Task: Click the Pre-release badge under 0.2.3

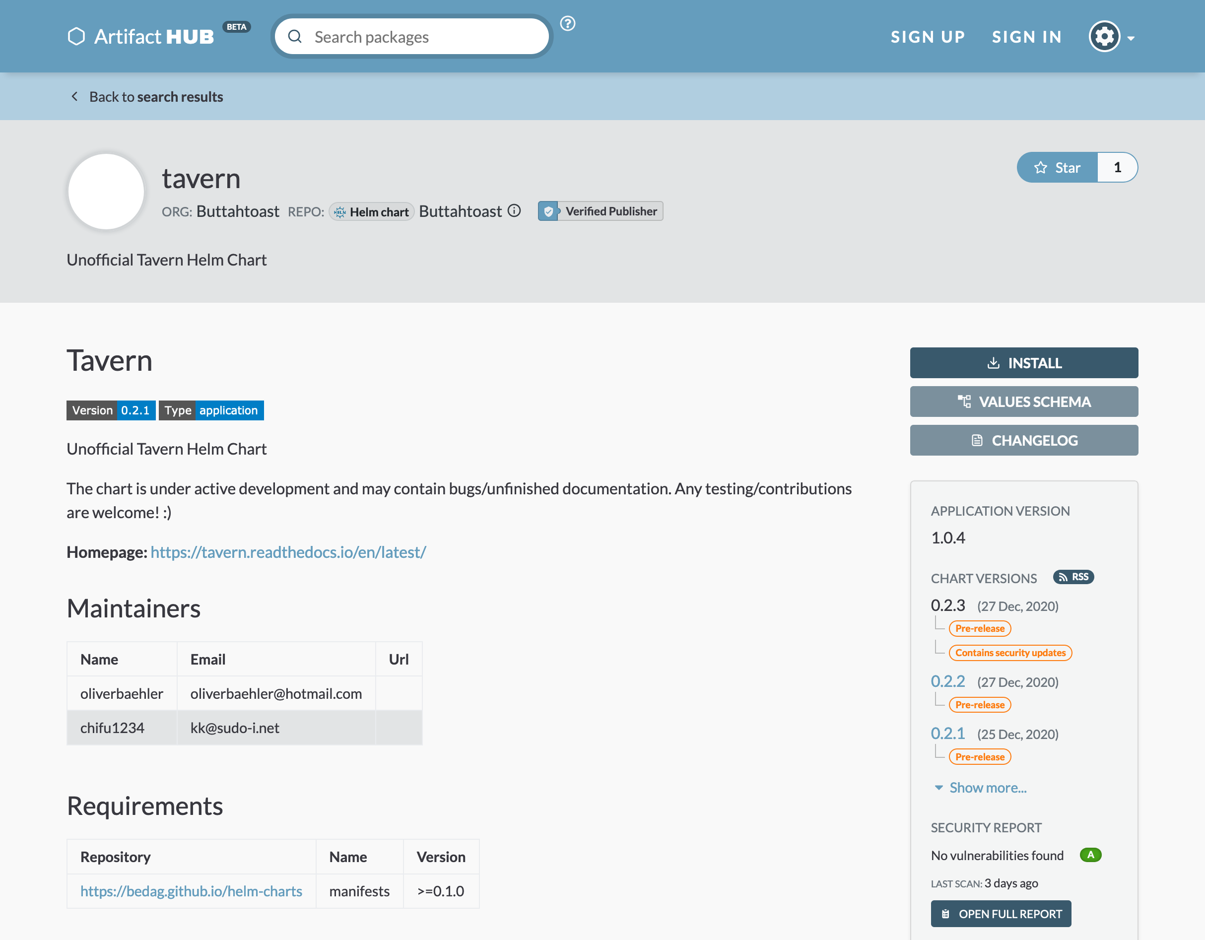Action: coord(980,629)
